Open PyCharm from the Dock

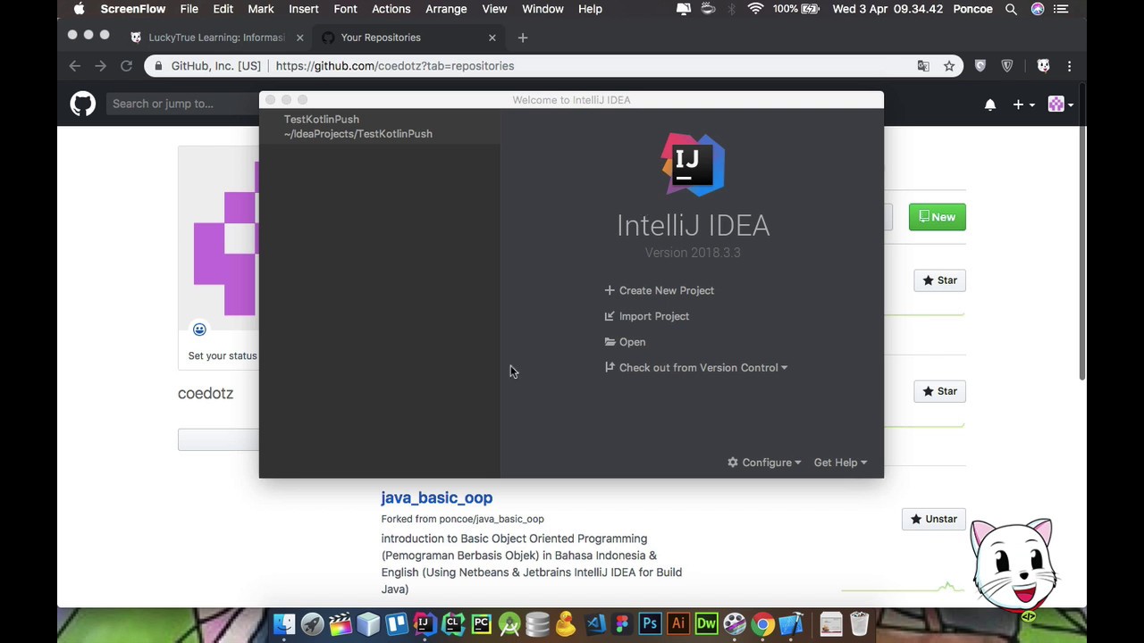[481, 623]
